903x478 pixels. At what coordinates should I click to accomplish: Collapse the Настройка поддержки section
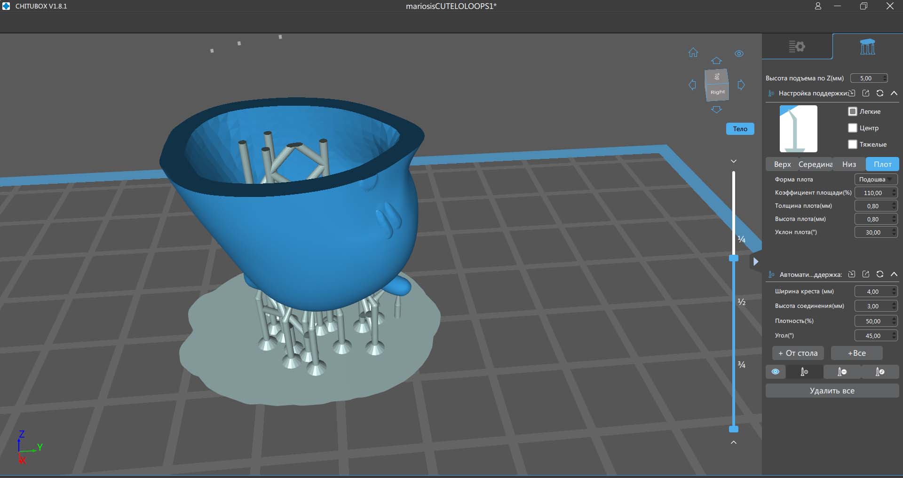[x=894, y=93]
